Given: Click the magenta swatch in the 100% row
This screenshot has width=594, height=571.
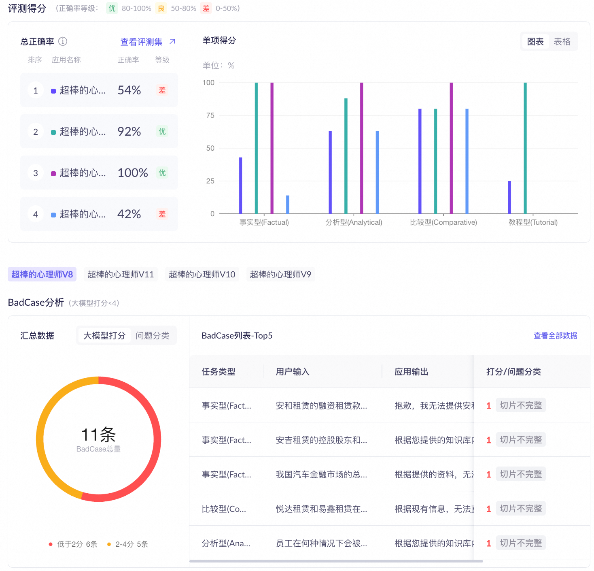Looking at the screenshot, I should click(x=53, y=173).
